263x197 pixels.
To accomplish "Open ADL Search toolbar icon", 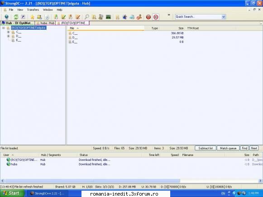I will [x=94, y=17].
